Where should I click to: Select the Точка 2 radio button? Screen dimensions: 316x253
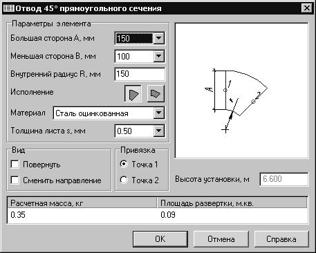click(x=124, y=180)
